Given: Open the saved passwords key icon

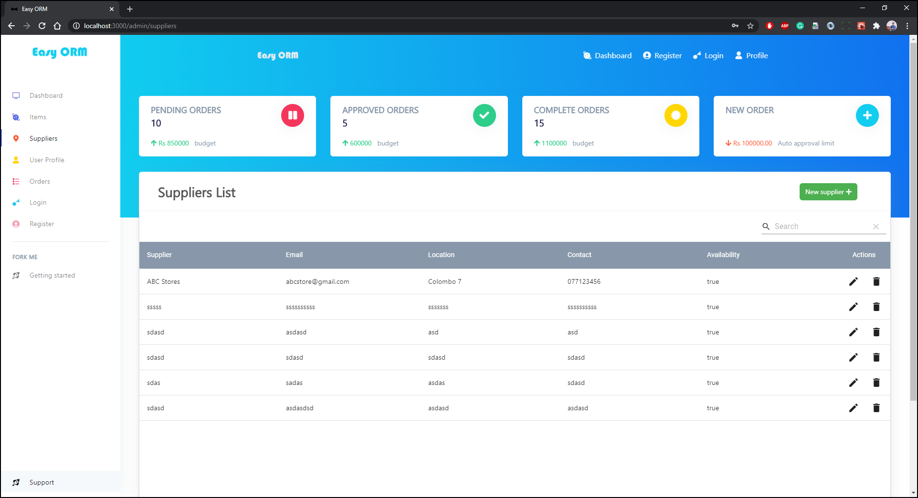Looking at the screenshot, I should (x=735, y=26).
